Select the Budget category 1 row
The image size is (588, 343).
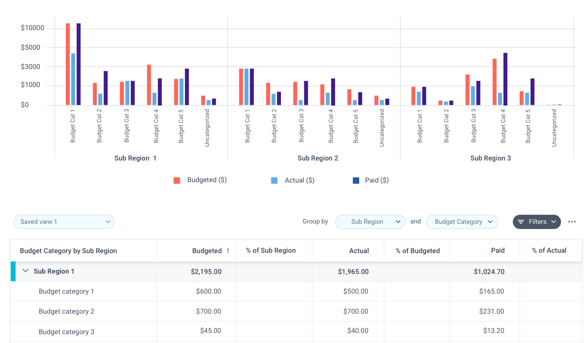[66, 291]
